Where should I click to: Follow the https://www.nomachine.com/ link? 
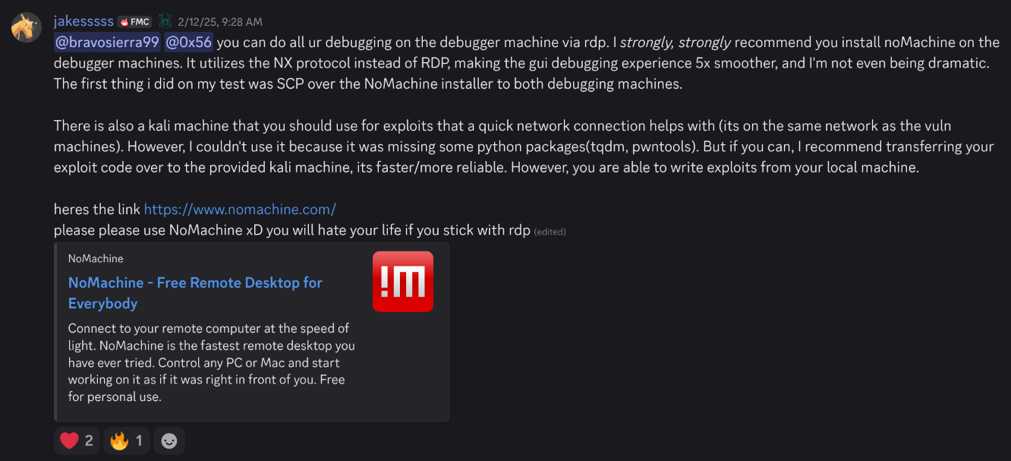click(x=240, y=209)
